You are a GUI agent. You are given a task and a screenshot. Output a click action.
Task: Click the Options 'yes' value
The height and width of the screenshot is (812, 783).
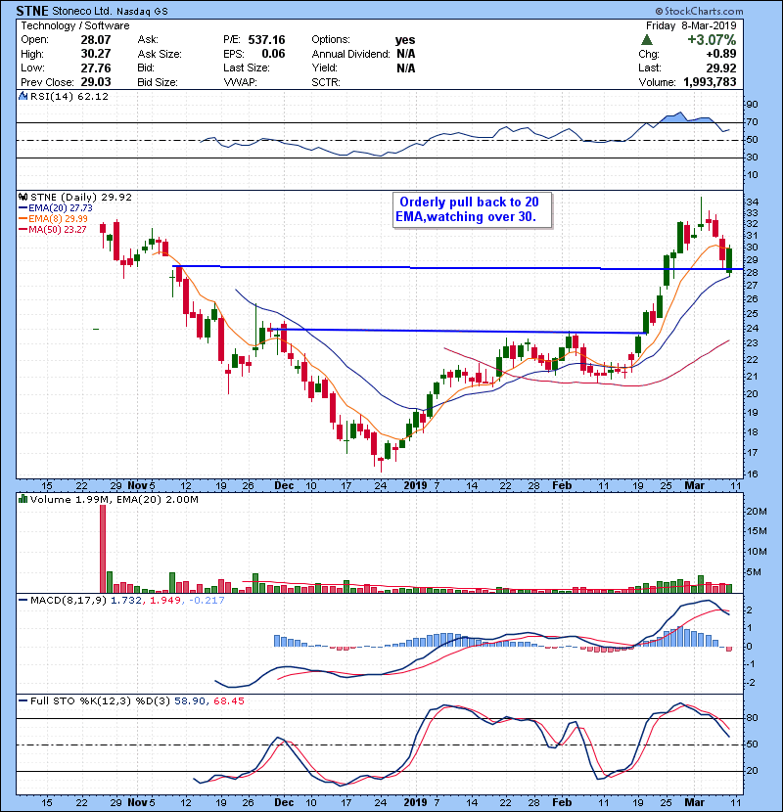pyautogui.click(x=405, y=40)
